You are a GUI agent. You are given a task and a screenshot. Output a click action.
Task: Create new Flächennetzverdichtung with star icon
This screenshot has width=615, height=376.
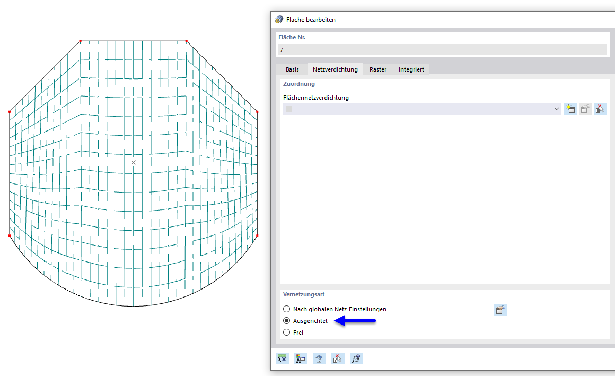coord(570,109)
